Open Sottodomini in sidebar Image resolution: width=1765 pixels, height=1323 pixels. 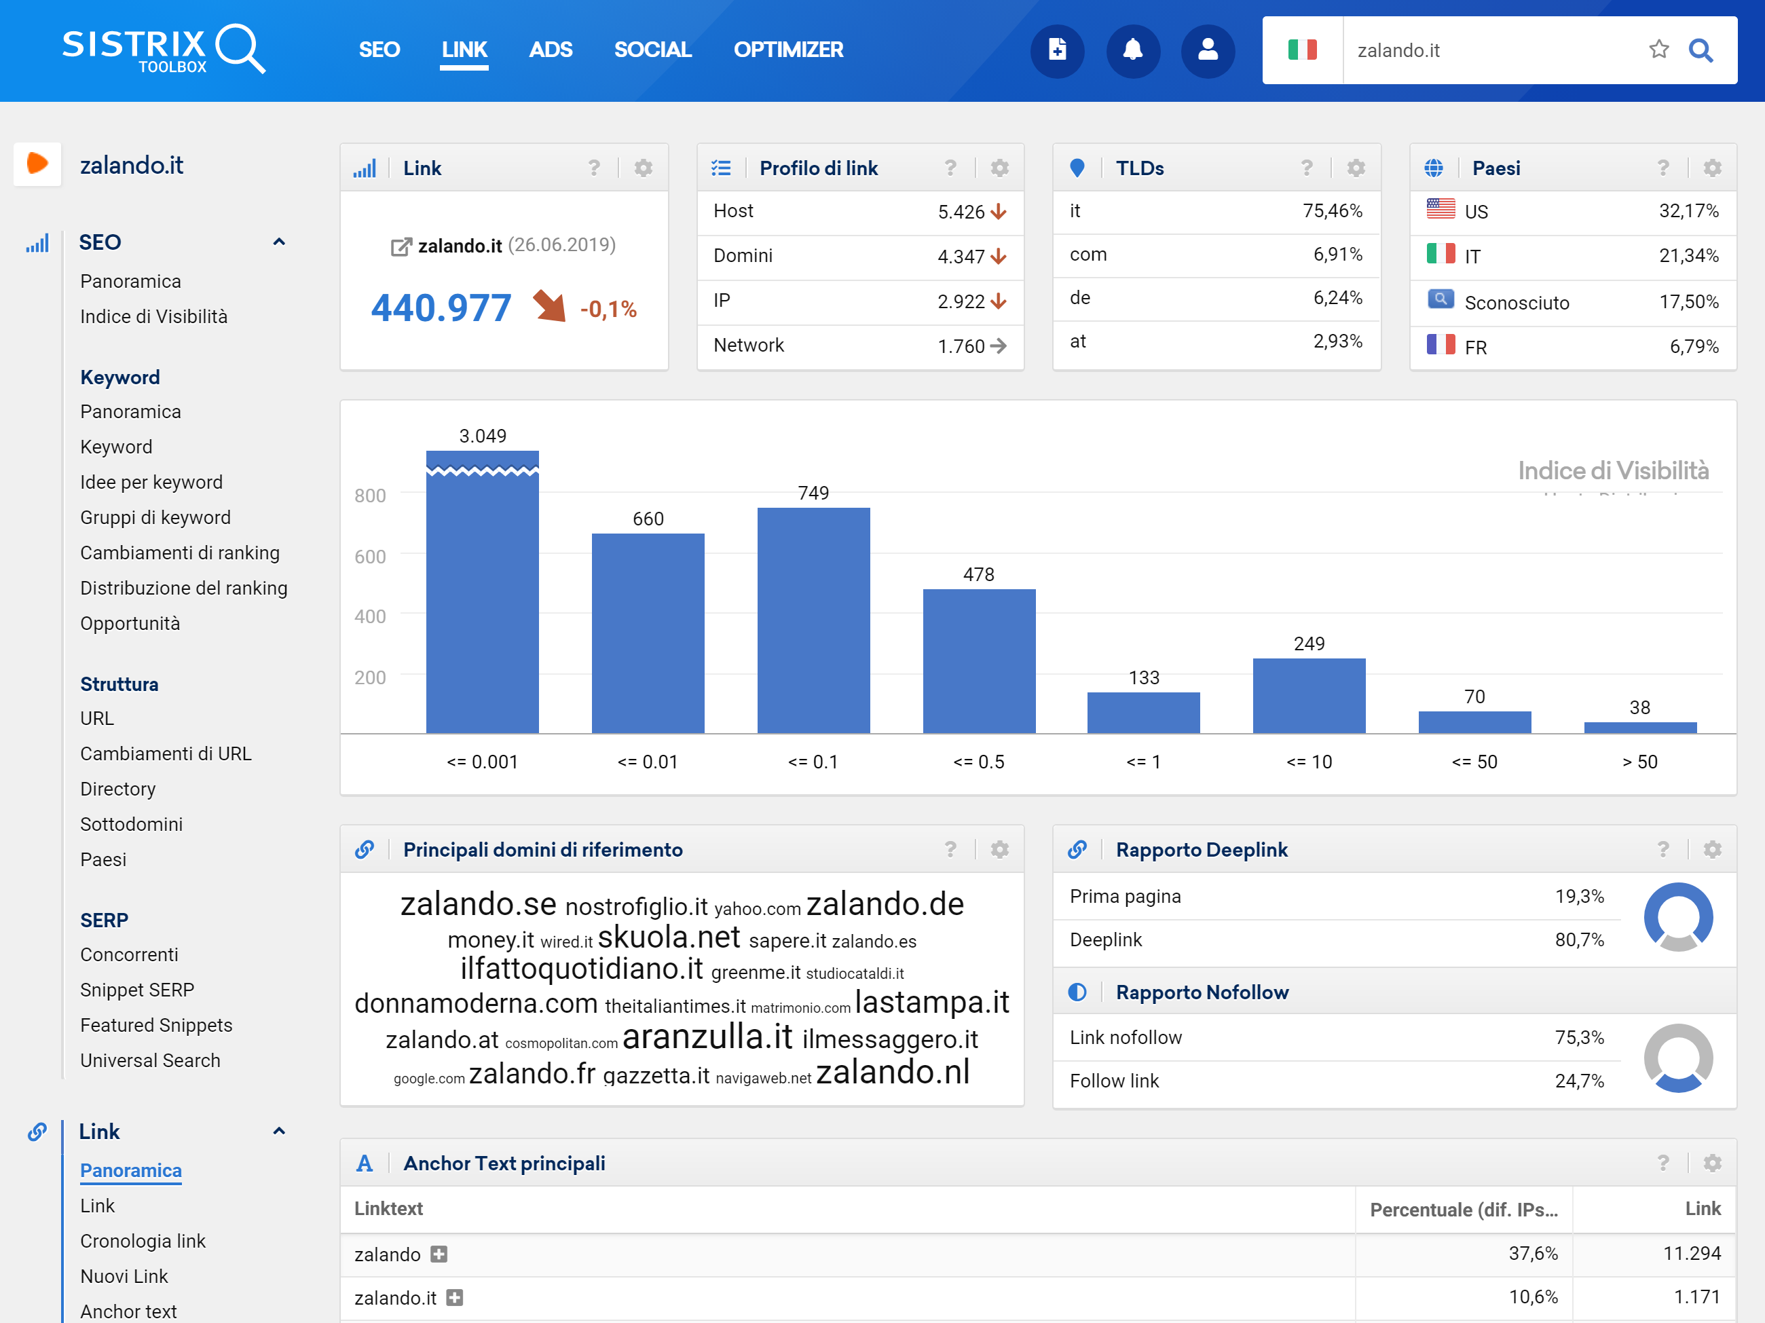coord(131,824)
